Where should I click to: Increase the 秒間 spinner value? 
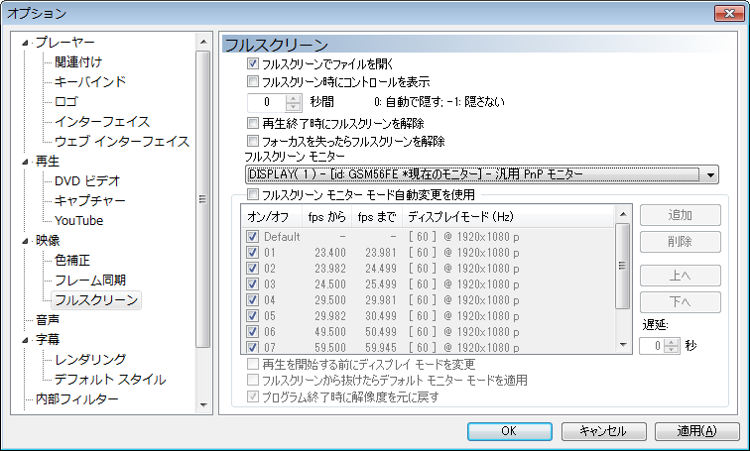pos(294,98)
